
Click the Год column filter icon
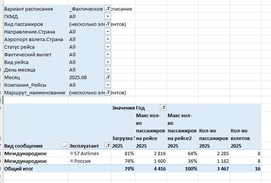(163, 108)
